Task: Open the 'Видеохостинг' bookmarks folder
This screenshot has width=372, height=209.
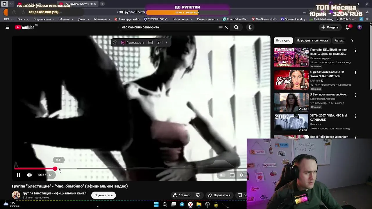Action: (x=44, y=19)
